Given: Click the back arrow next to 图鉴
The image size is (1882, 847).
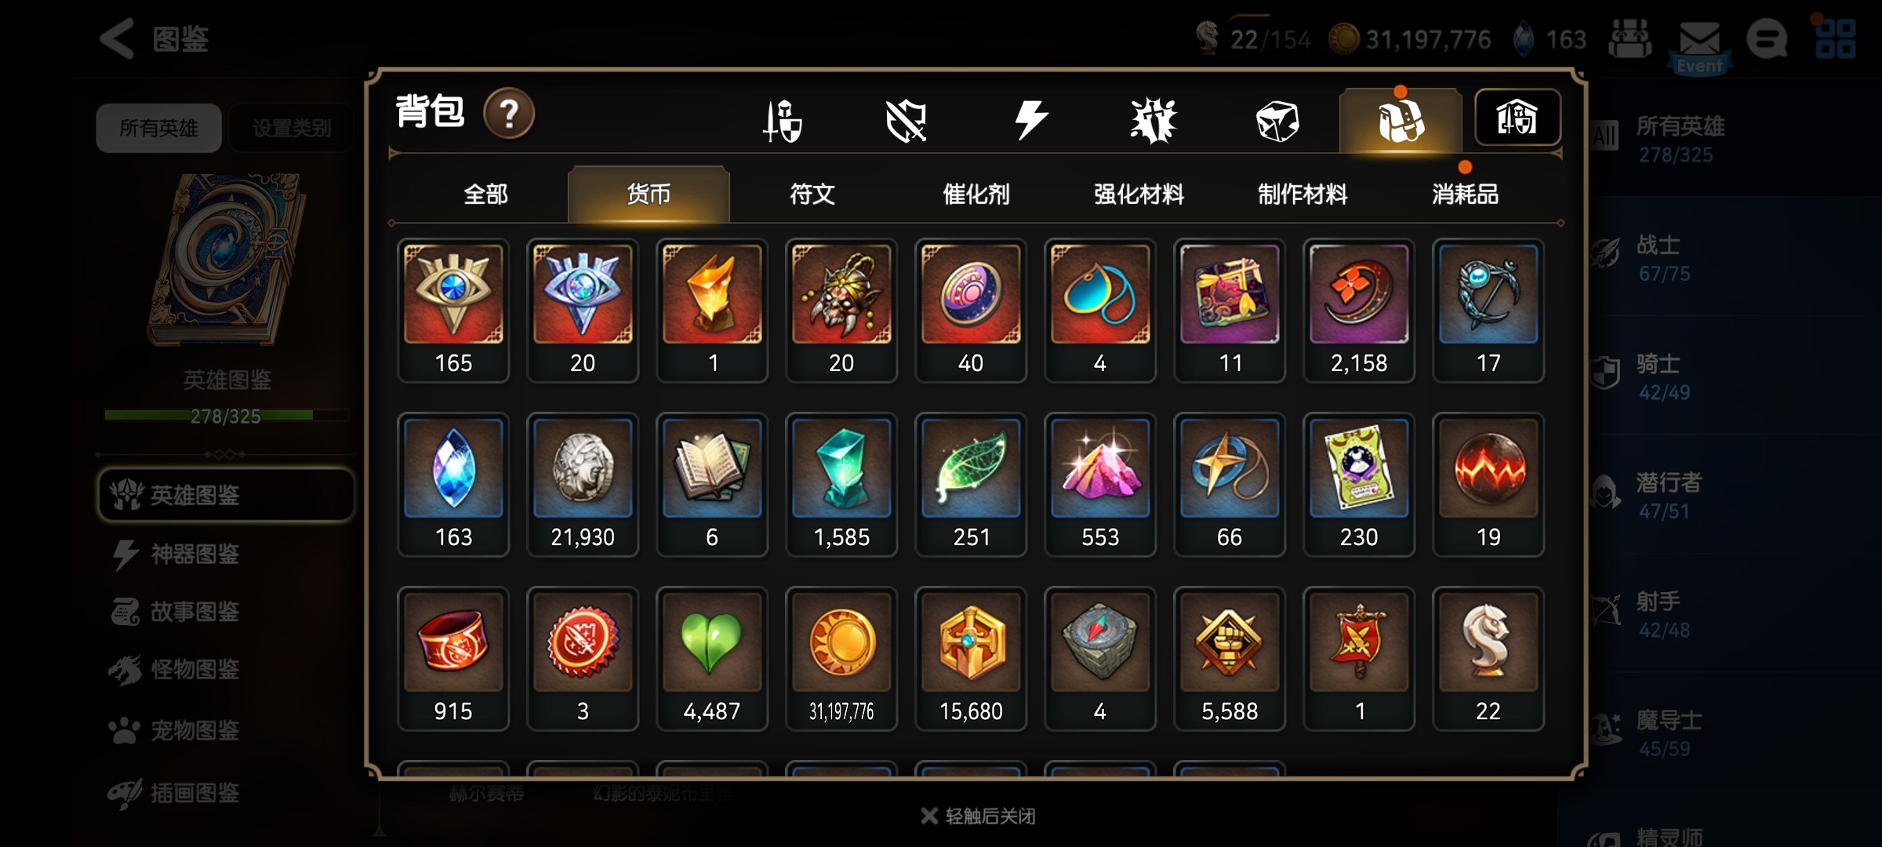Looking at the screenshot, I should click(117, 38).
